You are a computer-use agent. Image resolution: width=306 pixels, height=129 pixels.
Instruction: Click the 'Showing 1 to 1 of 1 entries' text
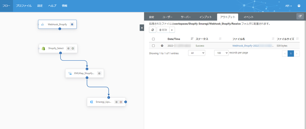click(164, 53)
